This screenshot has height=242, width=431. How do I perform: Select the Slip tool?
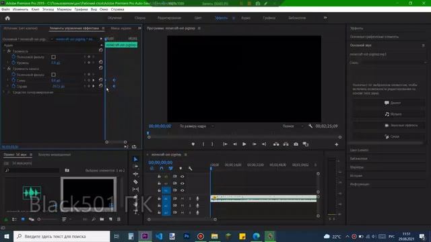click(x=135, y=190)
